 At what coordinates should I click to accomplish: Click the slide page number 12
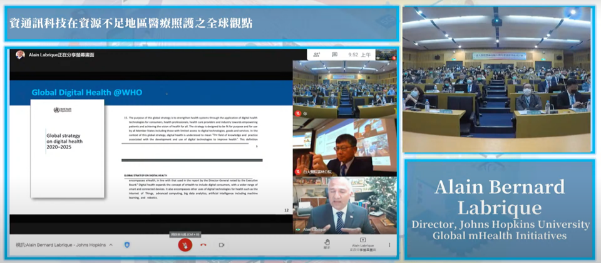286,210
